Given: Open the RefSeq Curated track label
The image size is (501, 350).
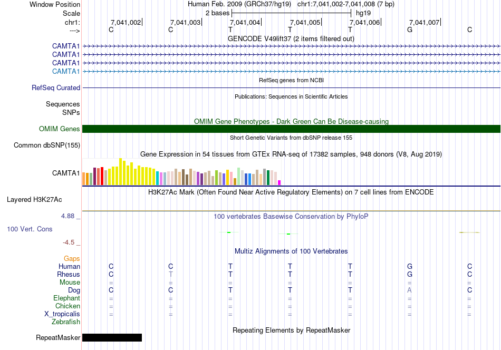Looking at the screenshot, I should (56, 87).
